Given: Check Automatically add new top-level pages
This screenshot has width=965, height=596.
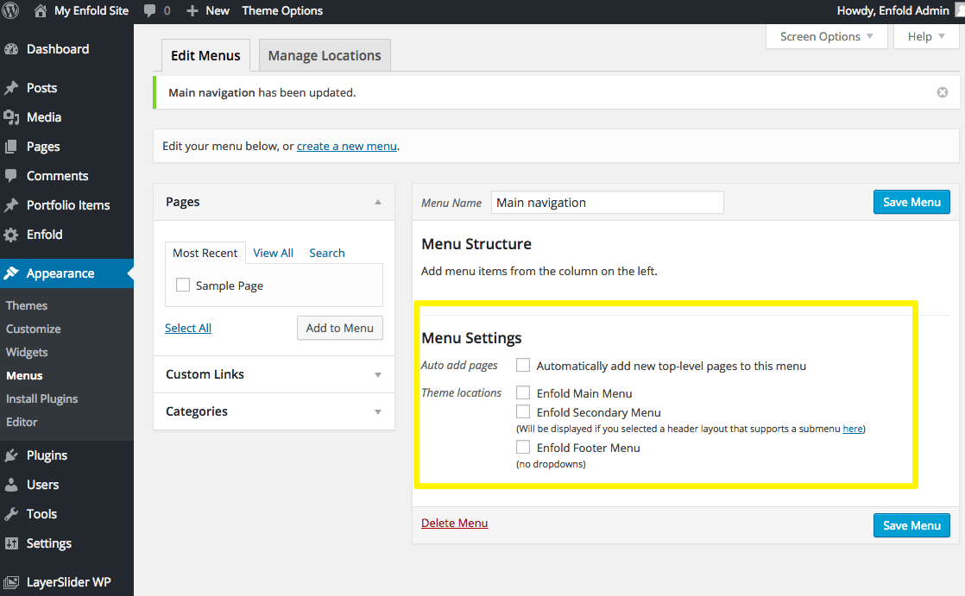Looking at the screenshot, I should click(x=522, y=365).
